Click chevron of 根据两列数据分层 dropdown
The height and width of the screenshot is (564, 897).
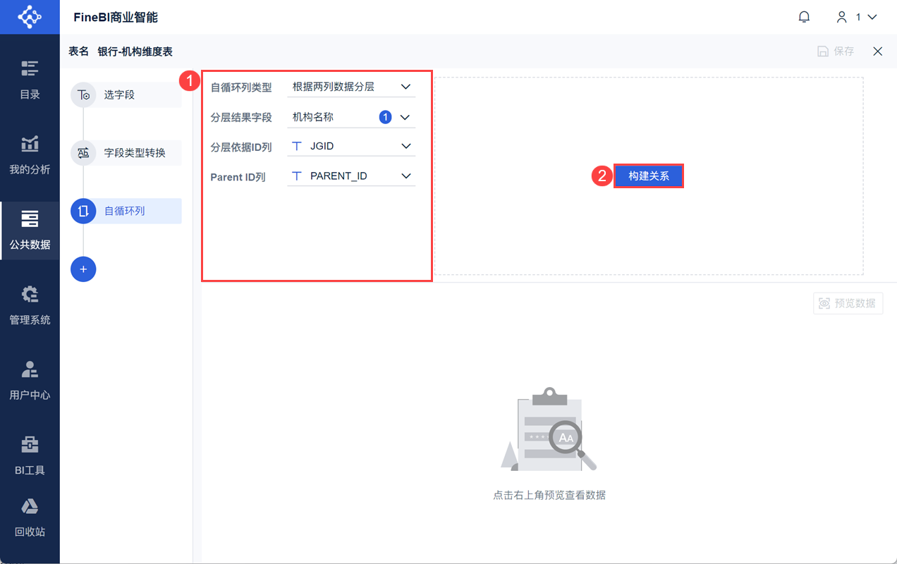click(405, 87)
